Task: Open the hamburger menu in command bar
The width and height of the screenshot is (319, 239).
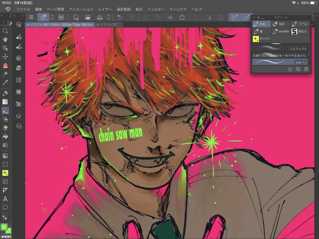Action: pyautogui.click(x=31, y=17)
